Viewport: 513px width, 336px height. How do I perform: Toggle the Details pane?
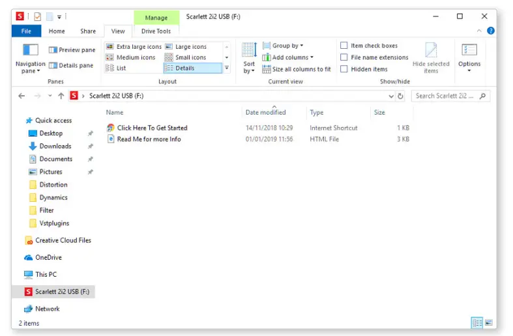(x=71, y=65)
